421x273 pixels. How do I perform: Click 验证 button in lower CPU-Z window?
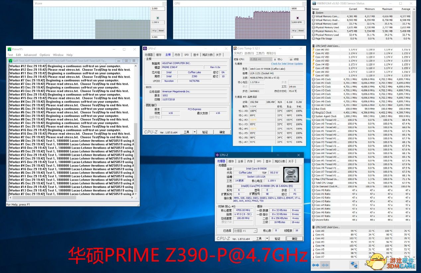tap(277, 239)
